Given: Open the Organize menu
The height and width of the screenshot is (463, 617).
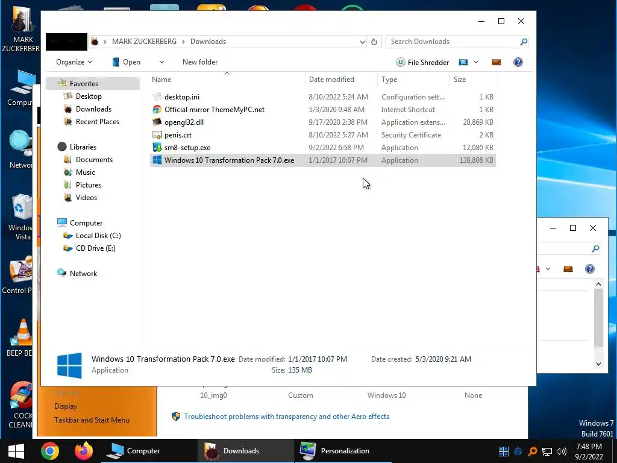Looking at the screenshot, I should click(x=74, y=62).
